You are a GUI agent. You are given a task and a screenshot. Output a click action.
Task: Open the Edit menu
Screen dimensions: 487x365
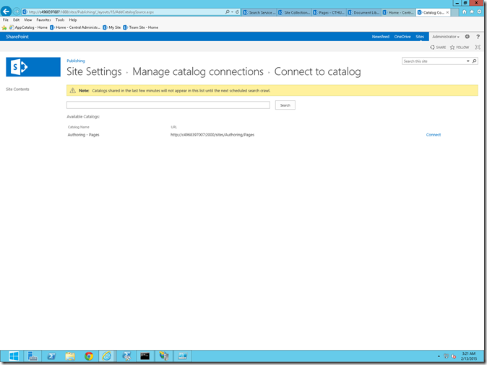16,20
